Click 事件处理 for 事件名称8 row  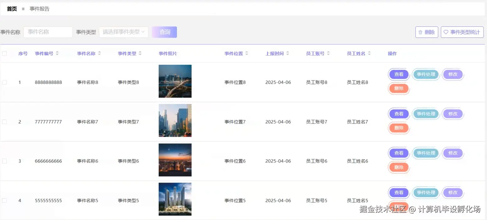coord(426,74)
